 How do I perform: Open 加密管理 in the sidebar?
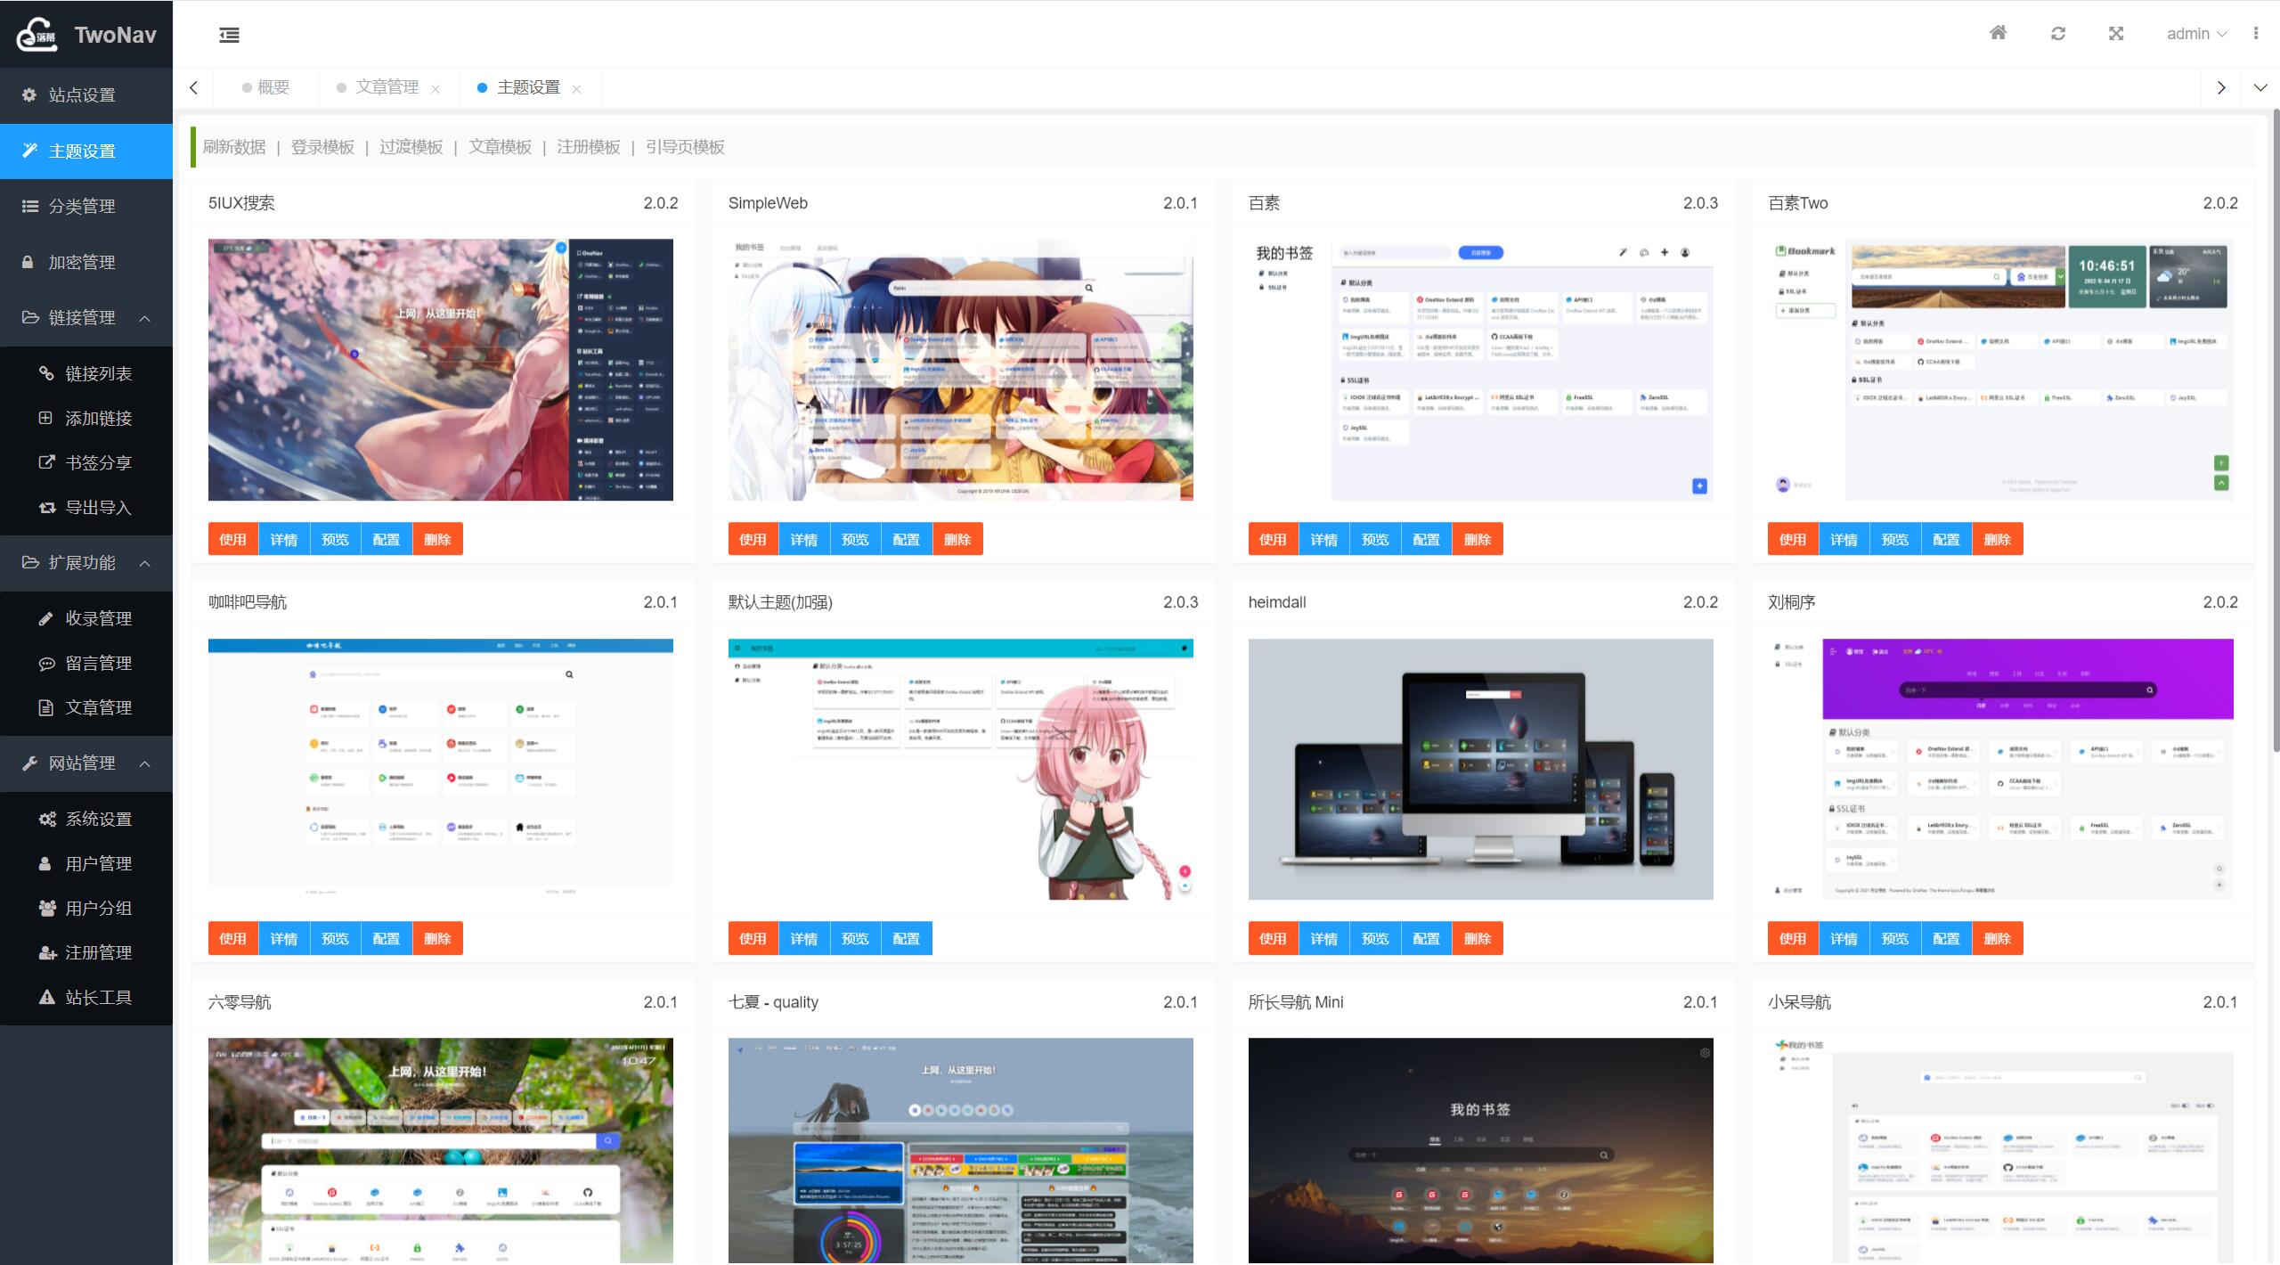(86, 262)
